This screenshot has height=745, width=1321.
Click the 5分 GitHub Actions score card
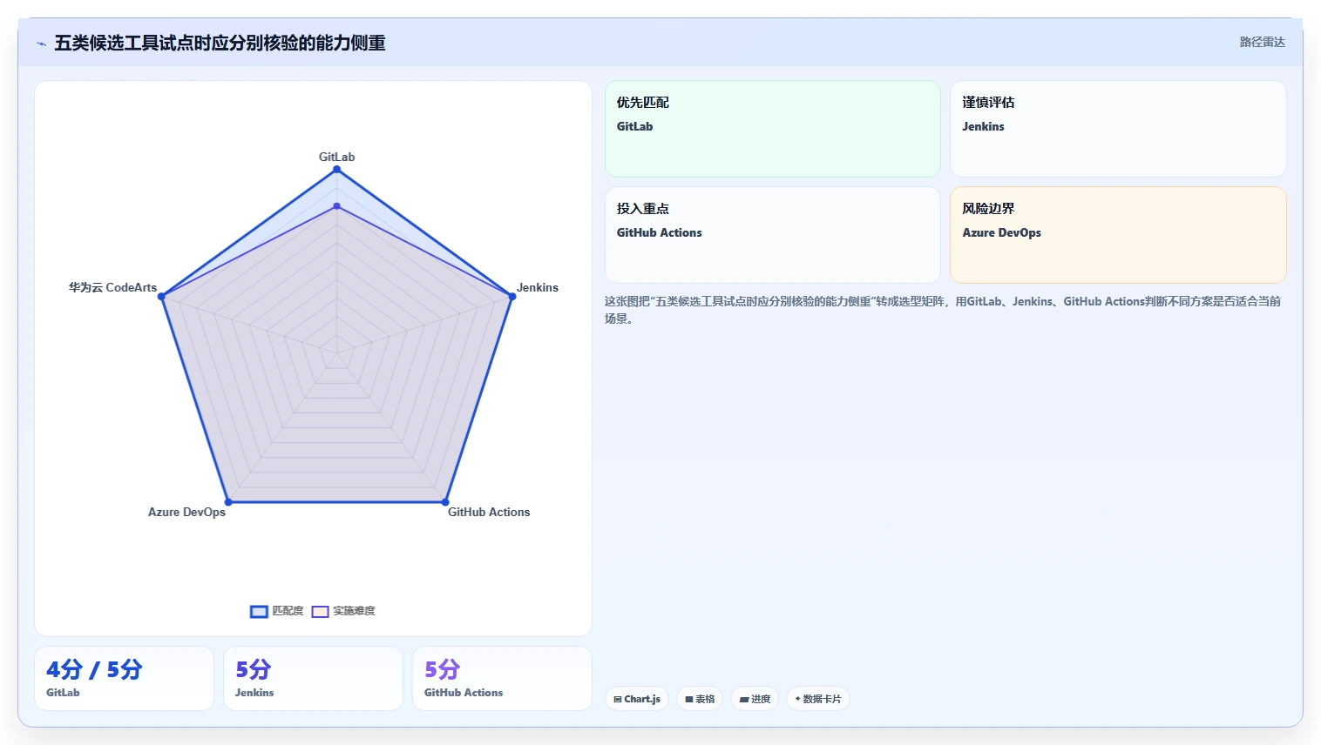502,679
